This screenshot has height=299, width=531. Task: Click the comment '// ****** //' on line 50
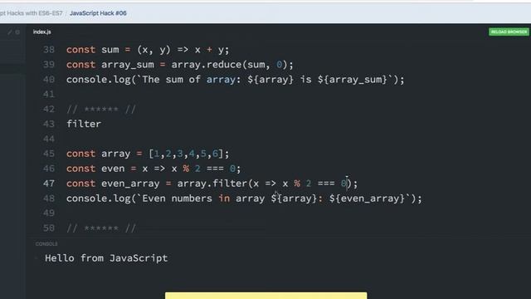[101, 228]
